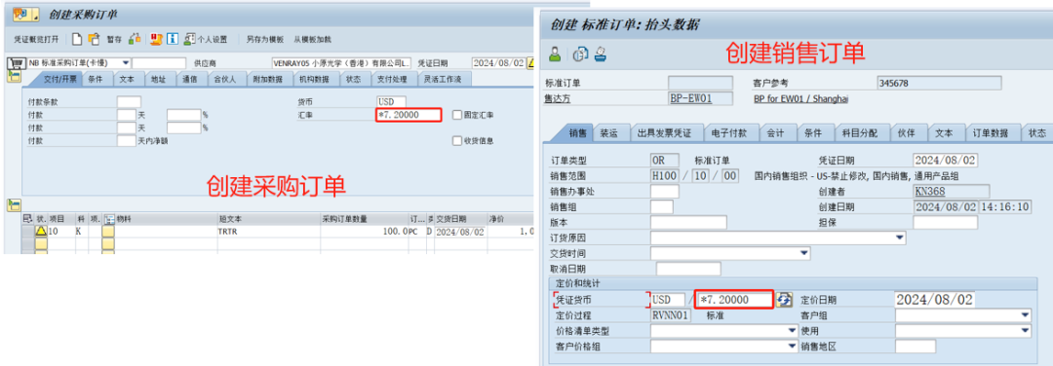Open the 装运 tab in sales order
The width and height of the screenshot is (1053, 366).
[608, 132]
